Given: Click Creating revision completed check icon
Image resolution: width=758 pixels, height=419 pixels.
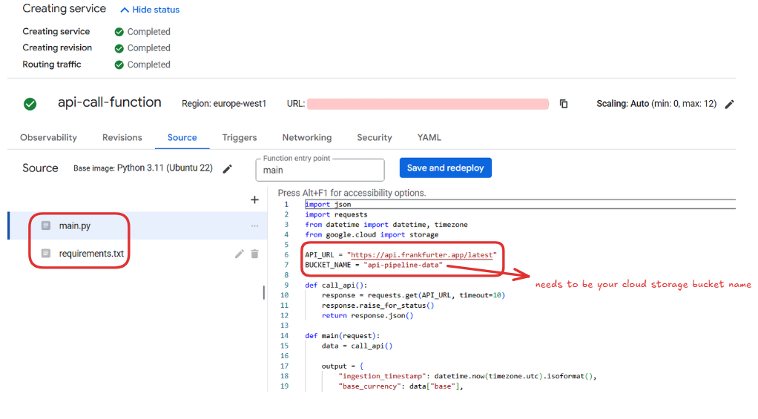Looking at the screenshot, I should tap(119, 48).
